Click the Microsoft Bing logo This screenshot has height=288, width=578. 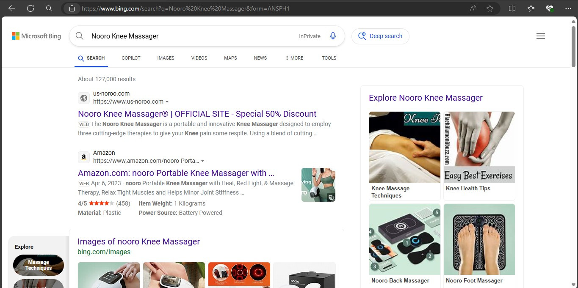pos(36,36)
